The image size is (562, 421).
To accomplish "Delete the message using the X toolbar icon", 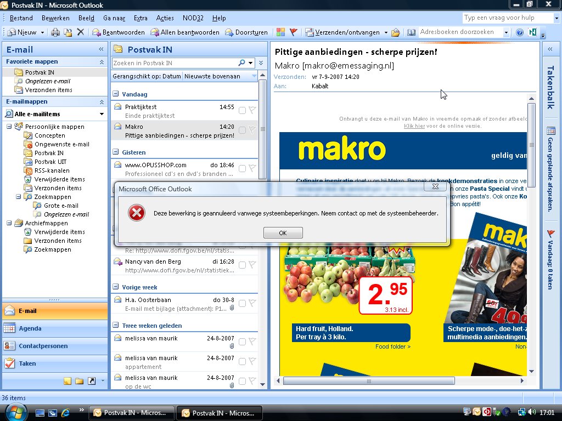I will point(81,32).
